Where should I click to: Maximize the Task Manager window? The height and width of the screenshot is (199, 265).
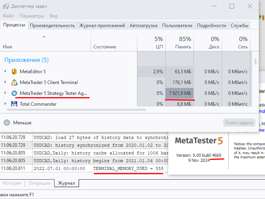tap(232, 6)
